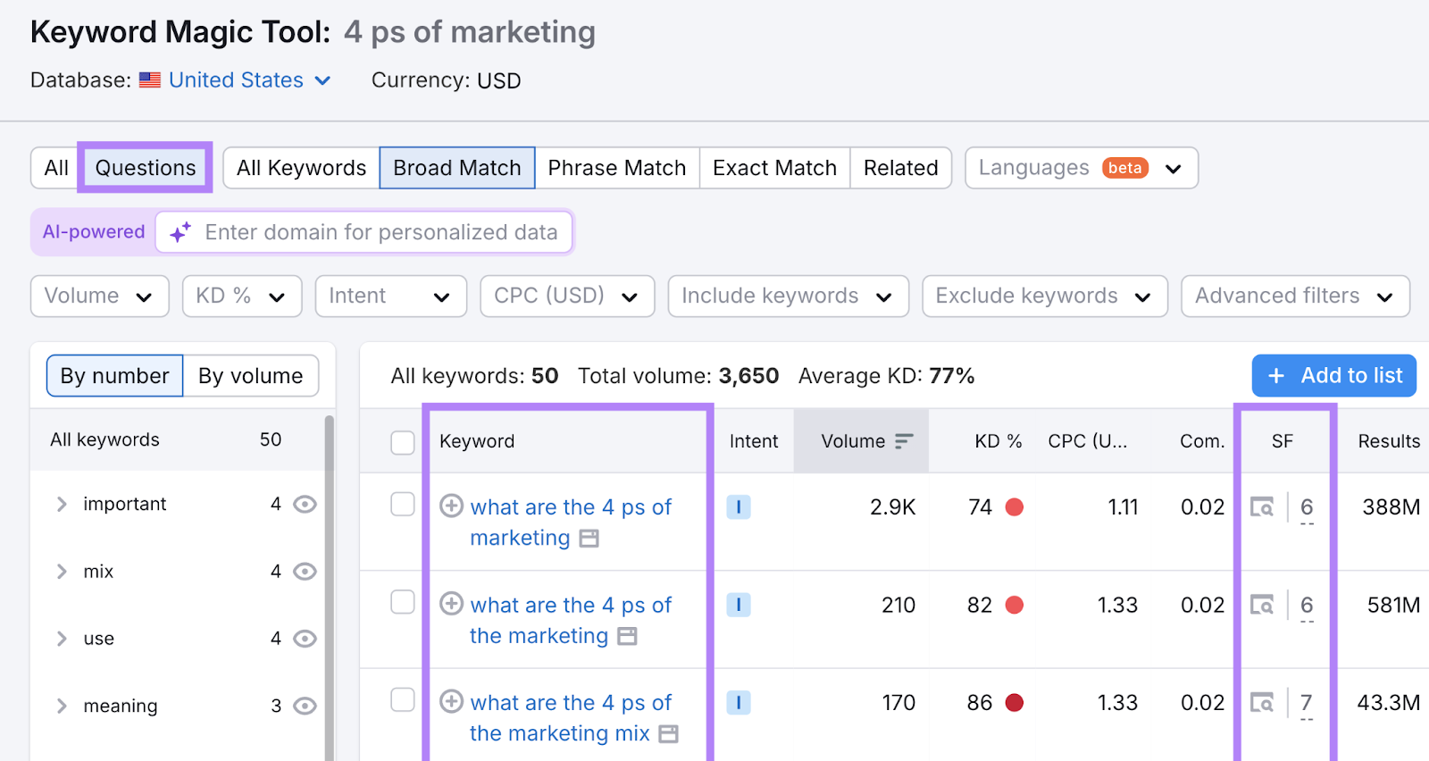Select the Questions tab
The width and height of the screenshot is (1429, 761).
pos(145,168)
